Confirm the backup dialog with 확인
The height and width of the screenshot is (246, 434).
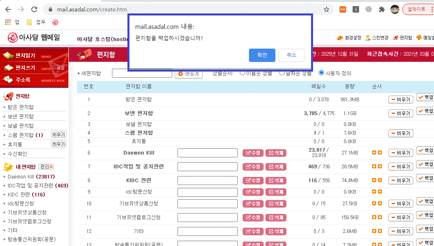pos(262,55)
